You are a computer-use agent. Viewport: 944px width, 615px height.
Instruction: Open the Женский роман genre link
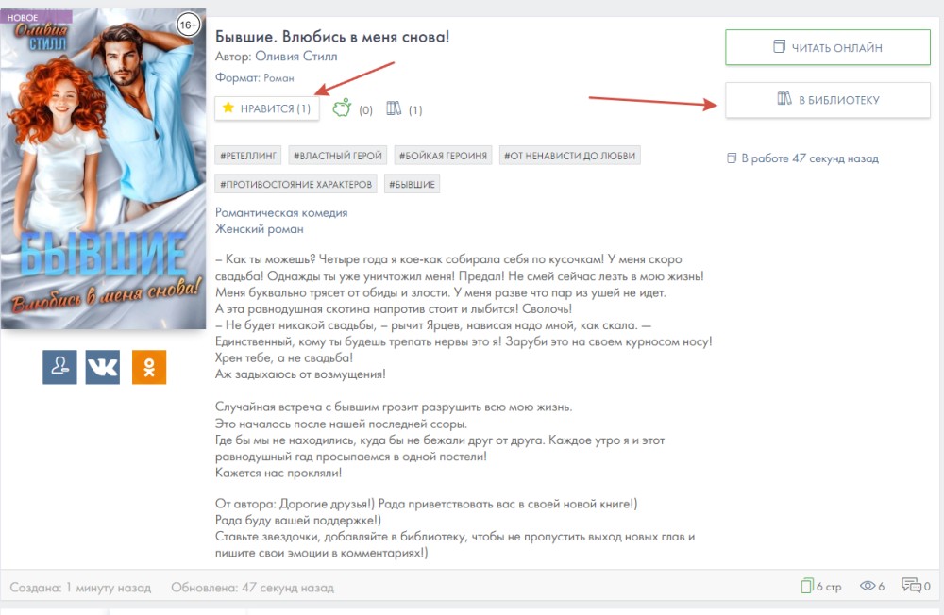(260, 228)
